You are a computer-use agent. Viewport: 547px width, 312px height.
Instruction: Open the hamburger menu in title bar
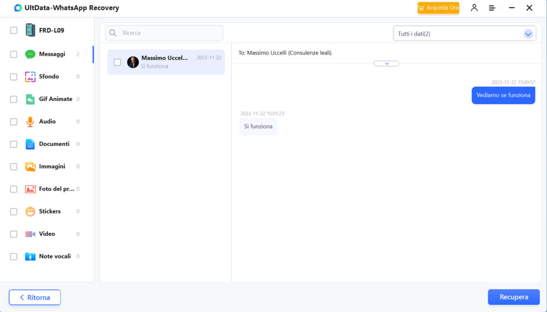(492, 8)
